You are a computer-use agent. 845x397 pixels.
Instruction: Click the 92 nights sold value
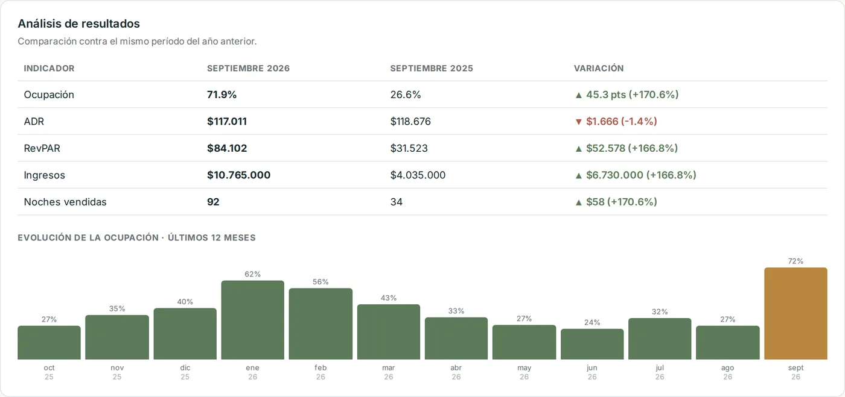point(213,202)
